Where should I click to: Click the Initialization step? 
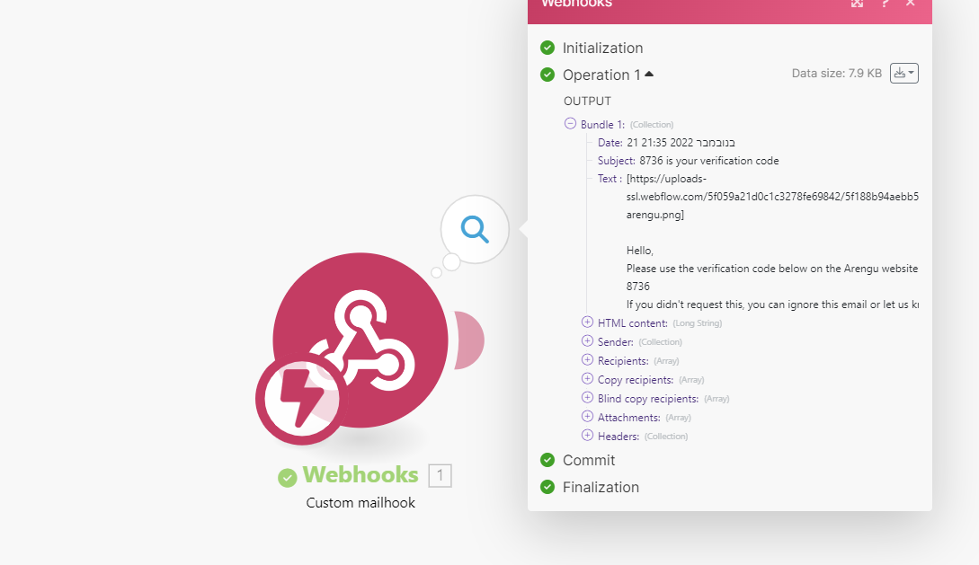point(602,48)
